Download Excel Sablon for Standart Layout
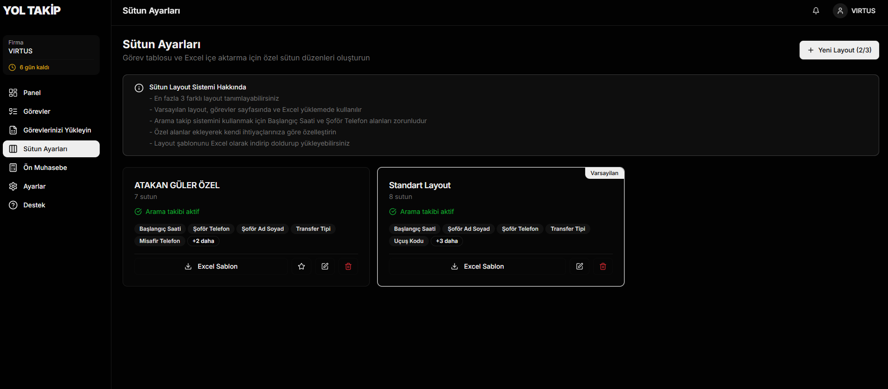888x389 pixels. (477, 266)
